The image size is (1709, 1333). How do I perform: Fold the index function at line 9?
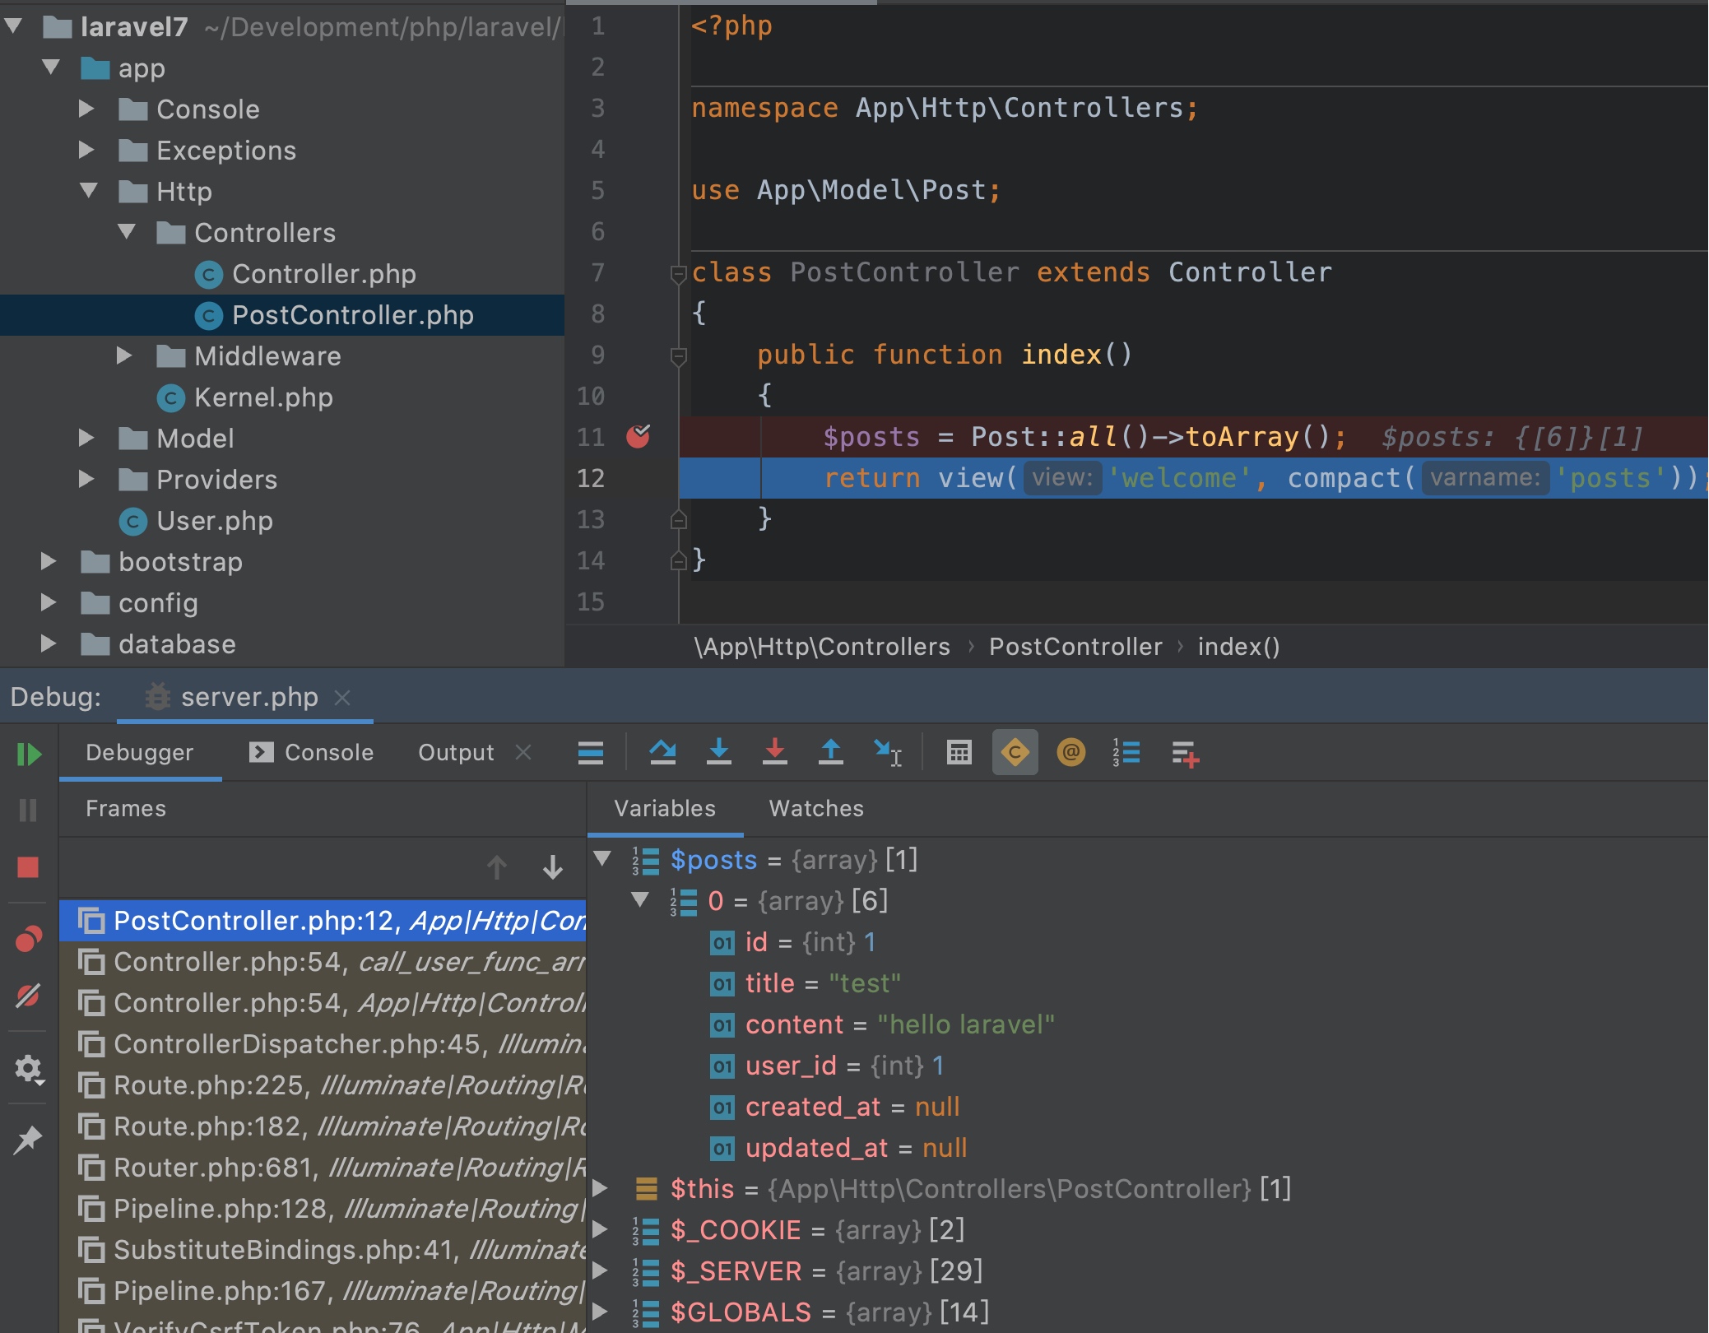679,355
